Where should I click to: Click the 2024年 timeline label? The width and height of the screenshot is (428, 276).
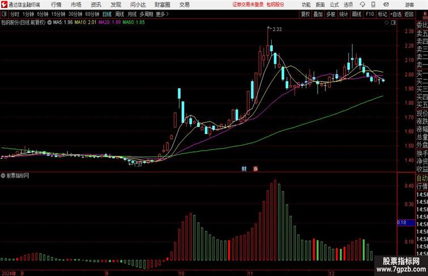pyautogui.click(x=8, y=273)
